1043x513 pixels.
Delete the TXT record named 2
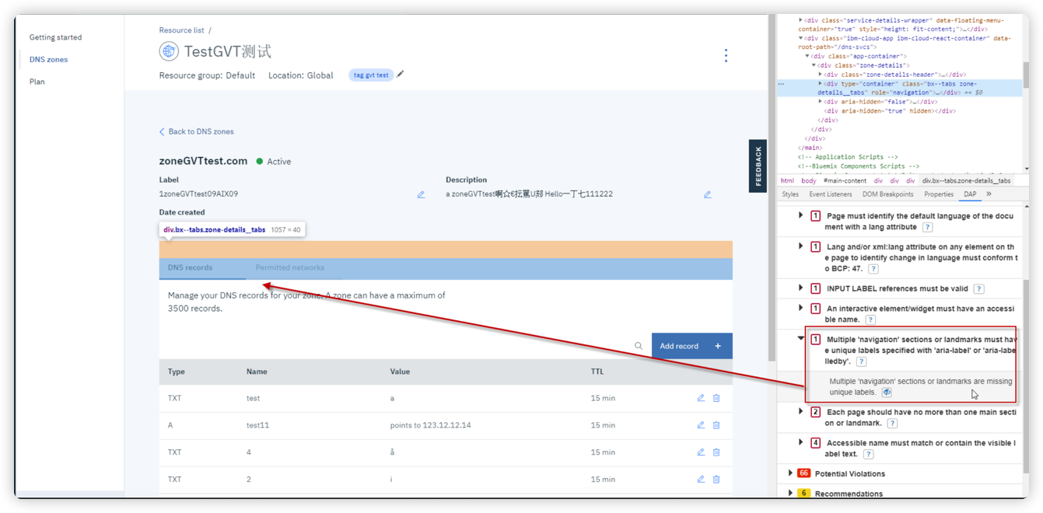716,479
